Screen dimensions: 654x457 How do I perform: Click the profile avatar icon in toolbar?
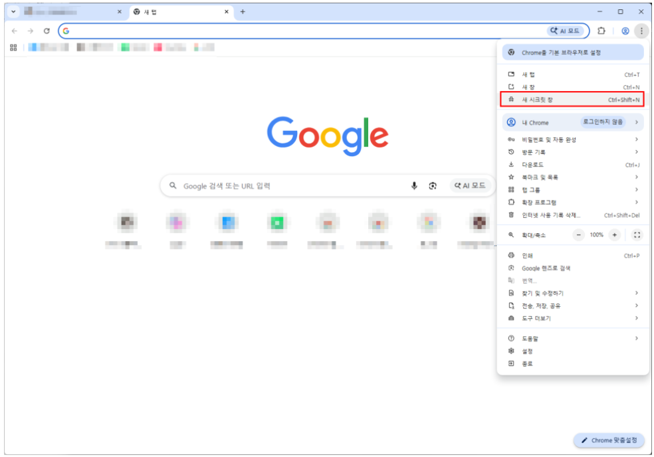[625, 31]
